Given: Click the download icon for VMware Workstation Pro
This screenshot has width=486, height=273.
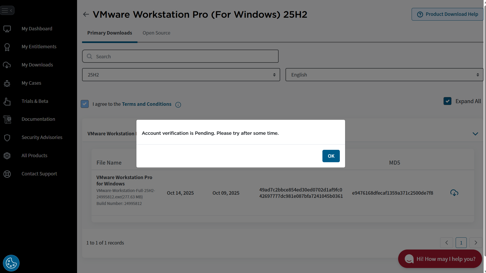Looking at the screenshot, I should 454,193.
